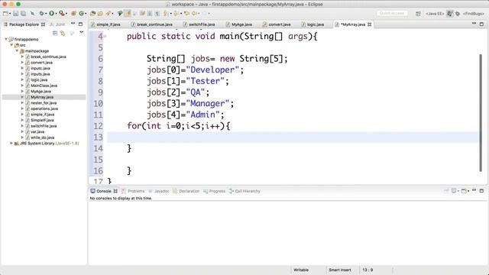The width and height of the screenshot is (489, 275).
Task: Click the Open Perspective icon
Action: [x=418, y=14]
